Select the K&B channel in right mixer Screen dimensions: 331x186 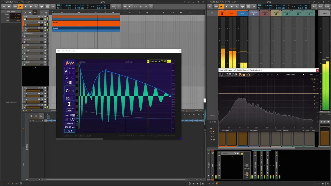(222, 13)
